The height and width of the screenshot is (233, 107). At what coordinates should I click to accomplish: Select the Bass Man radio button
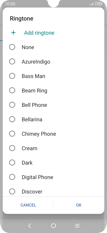pos(12,76)
